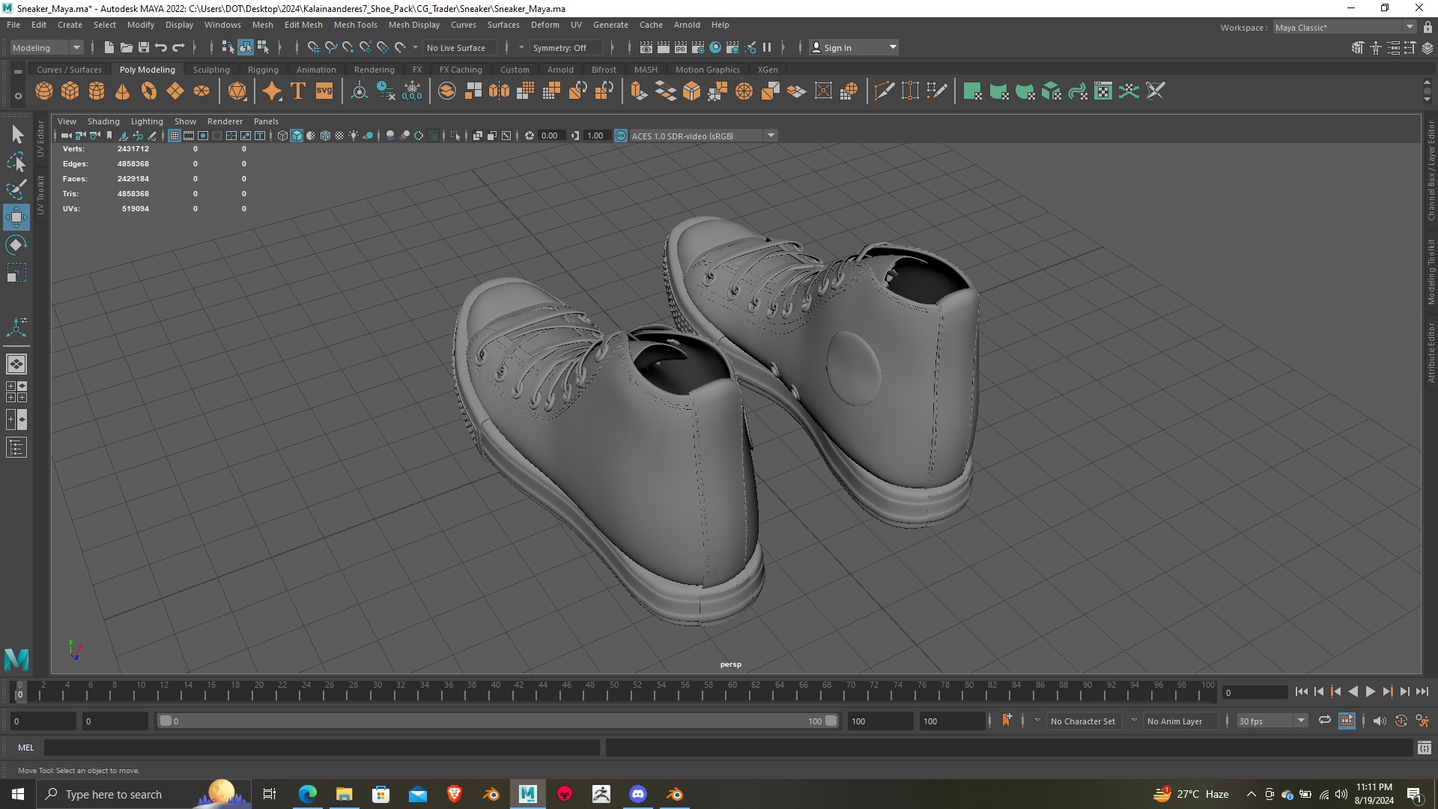Screen dimensions: 1438x809
Task: Click the SVG import shelf icon
Action: coord(324,91)
